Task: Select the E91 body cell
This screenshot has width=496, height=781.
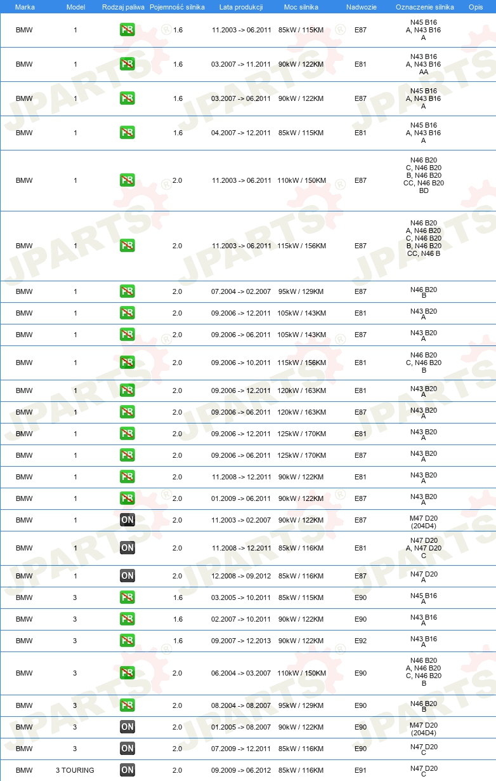Action: 360,770
